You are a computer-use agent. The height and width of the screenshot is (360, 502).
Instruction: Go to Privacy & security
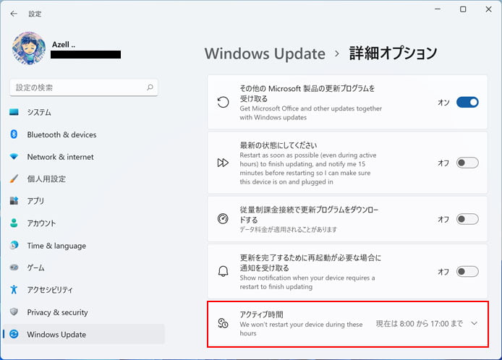click(84, 312)
